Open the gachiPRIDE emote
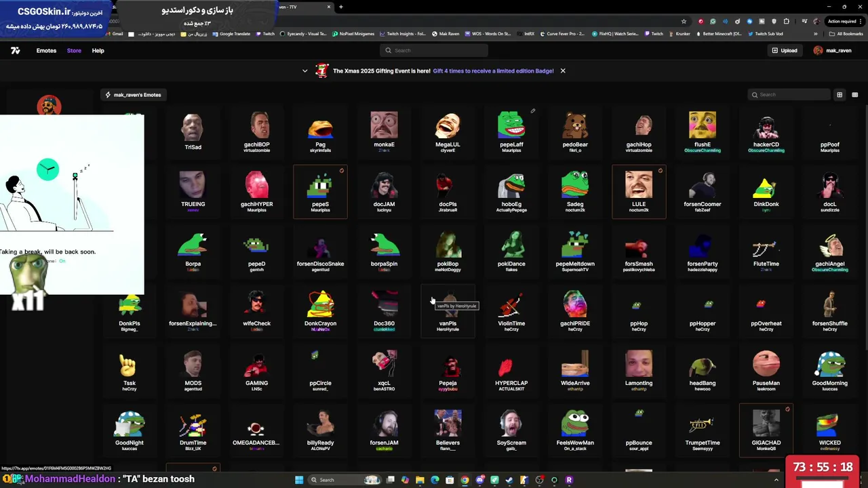868x488 pixels. [575, 311]
